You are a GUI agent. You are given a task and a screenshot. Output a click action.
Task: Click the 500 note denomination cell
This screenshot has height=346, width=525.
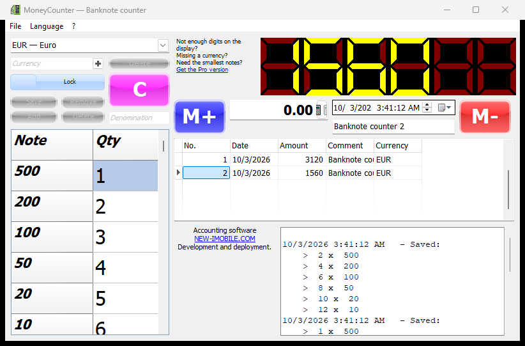pos(52,176)
